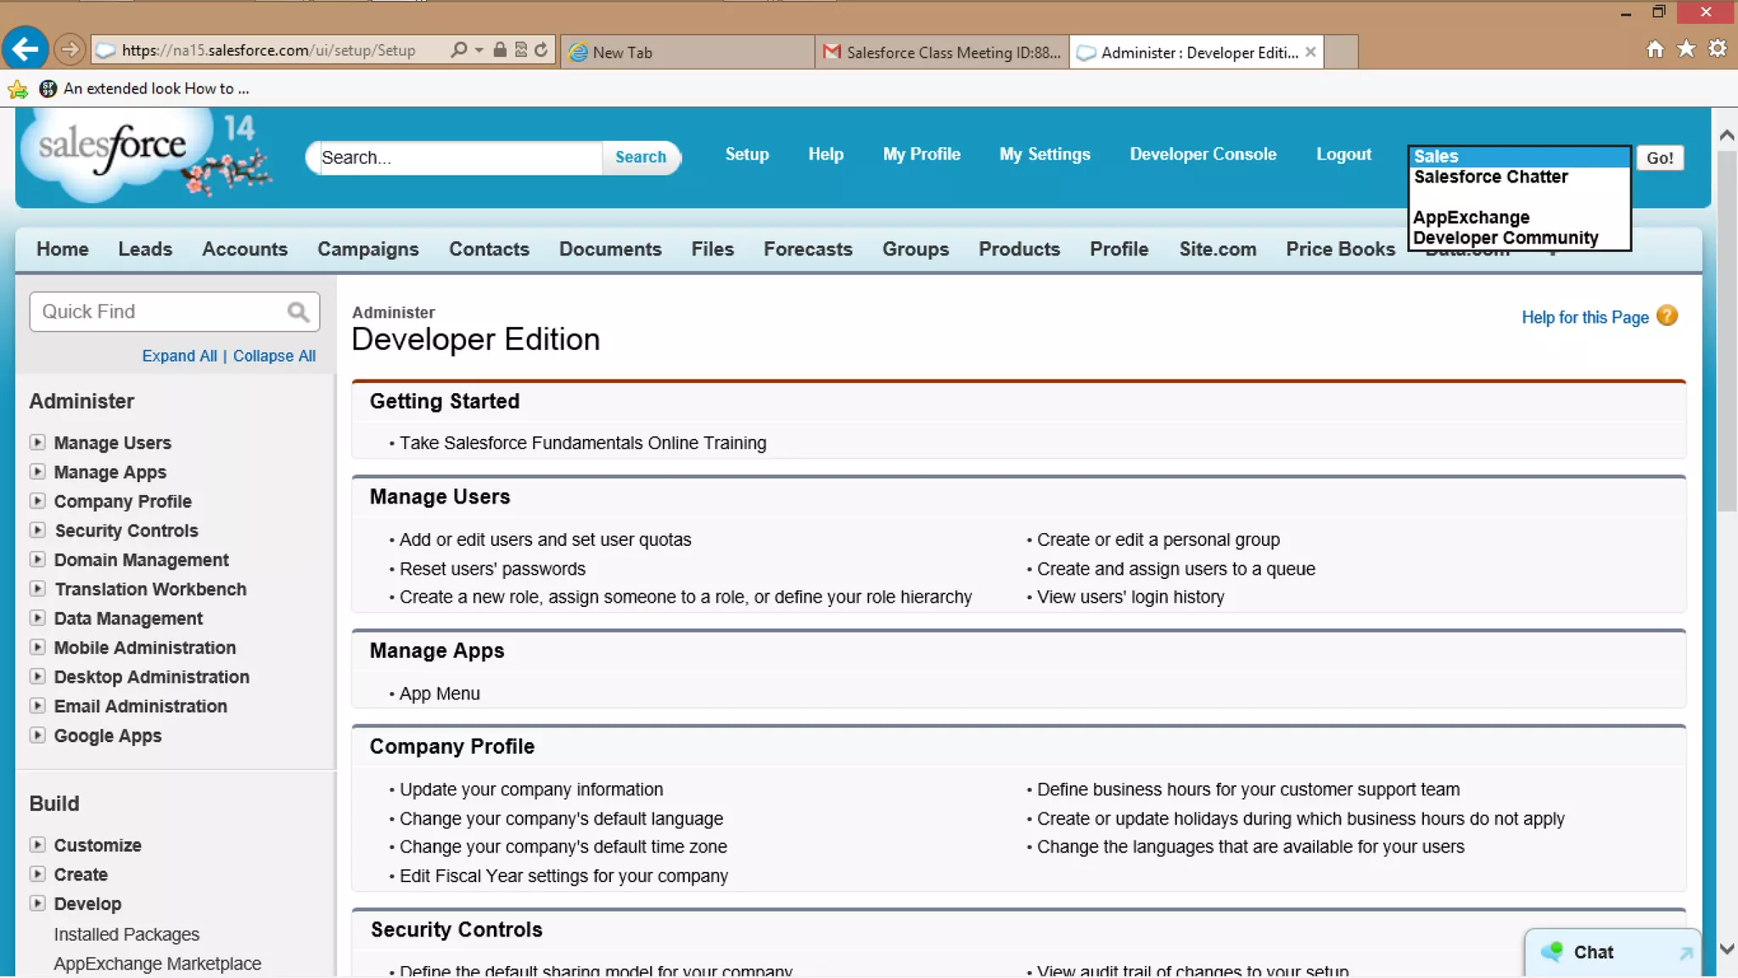1738x978 pixels.
Task: Click the compatibility view icon in address bar
Action: pyautogui.click(x=520, y=50)
